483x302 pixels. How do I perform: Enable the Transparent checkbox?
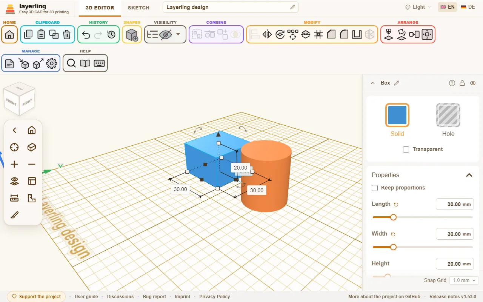[x=406, y=149]
